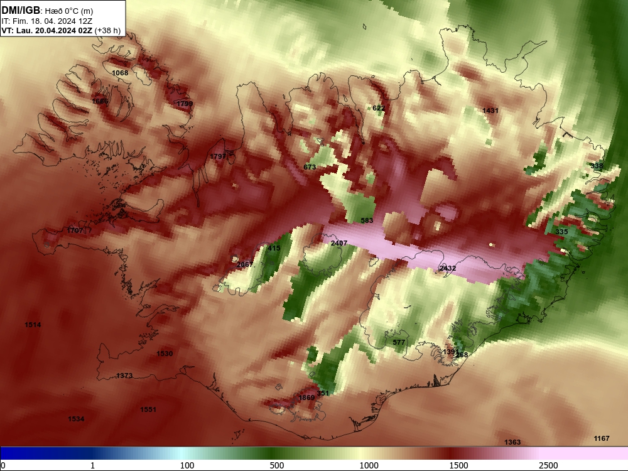Click the 2500 mark on the color scale

click(548, 465)
